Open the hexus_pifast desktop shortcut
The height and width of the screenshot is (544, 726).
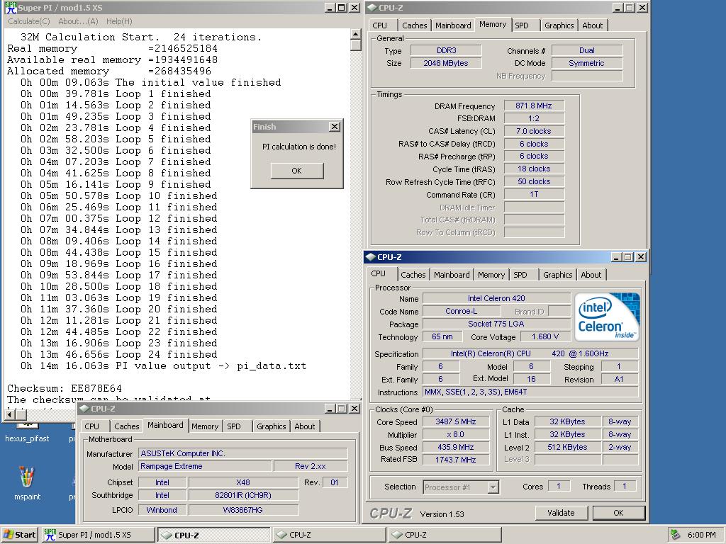tap(27, 433)
